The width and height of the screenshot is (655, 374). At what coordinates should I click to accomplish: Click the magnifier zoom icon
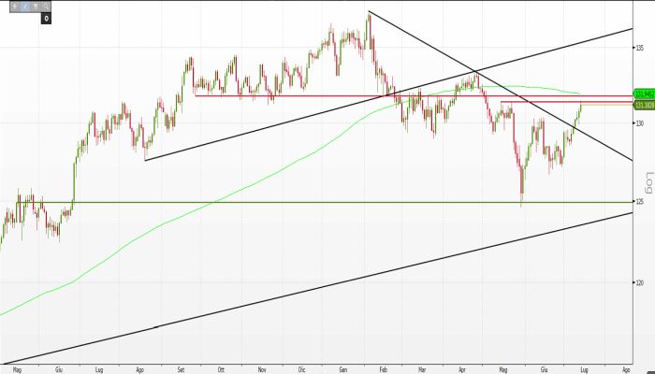pos(47,6)
